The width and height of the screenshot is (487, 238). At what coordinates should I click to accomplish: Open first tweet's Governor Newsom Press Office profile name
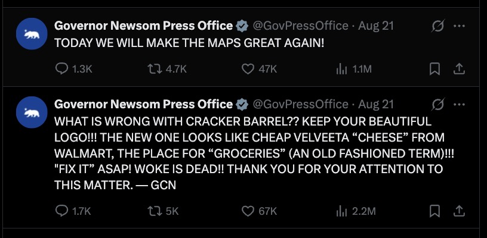tap(143, 26)
